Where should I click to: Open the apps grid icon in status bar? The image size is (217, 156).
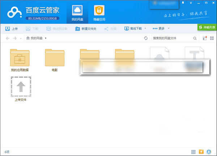[194, 152]
